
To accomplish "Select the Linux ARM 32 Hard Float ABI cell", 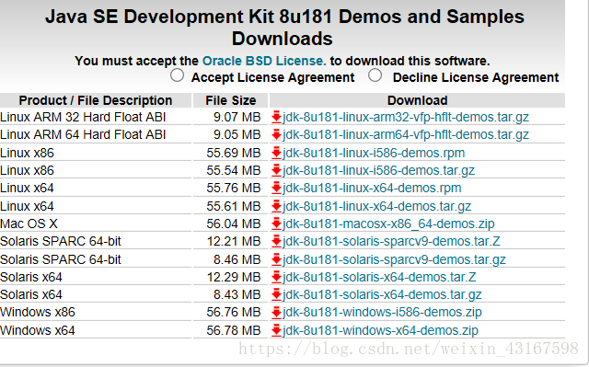I will [x=96, y=117].
